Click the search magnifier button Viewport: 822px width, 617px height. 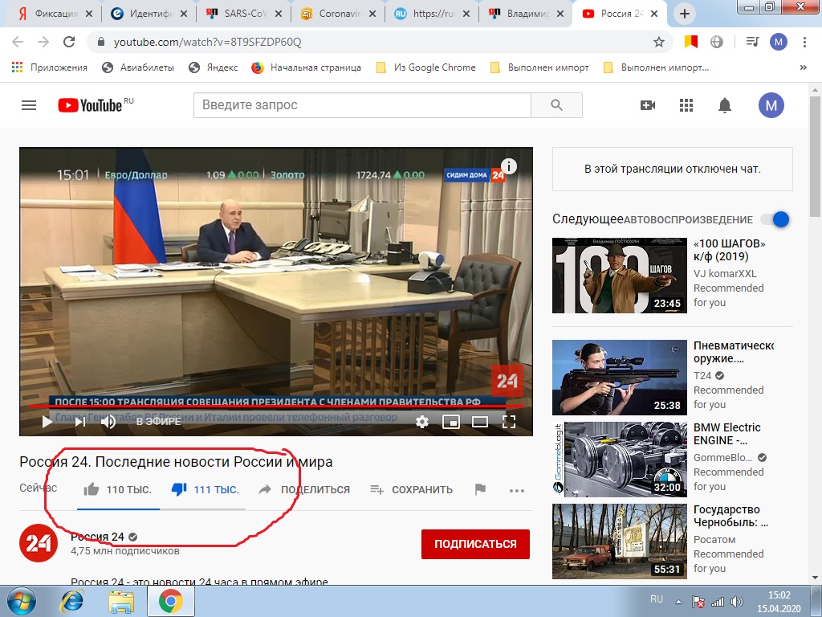[x=556, y=105]
